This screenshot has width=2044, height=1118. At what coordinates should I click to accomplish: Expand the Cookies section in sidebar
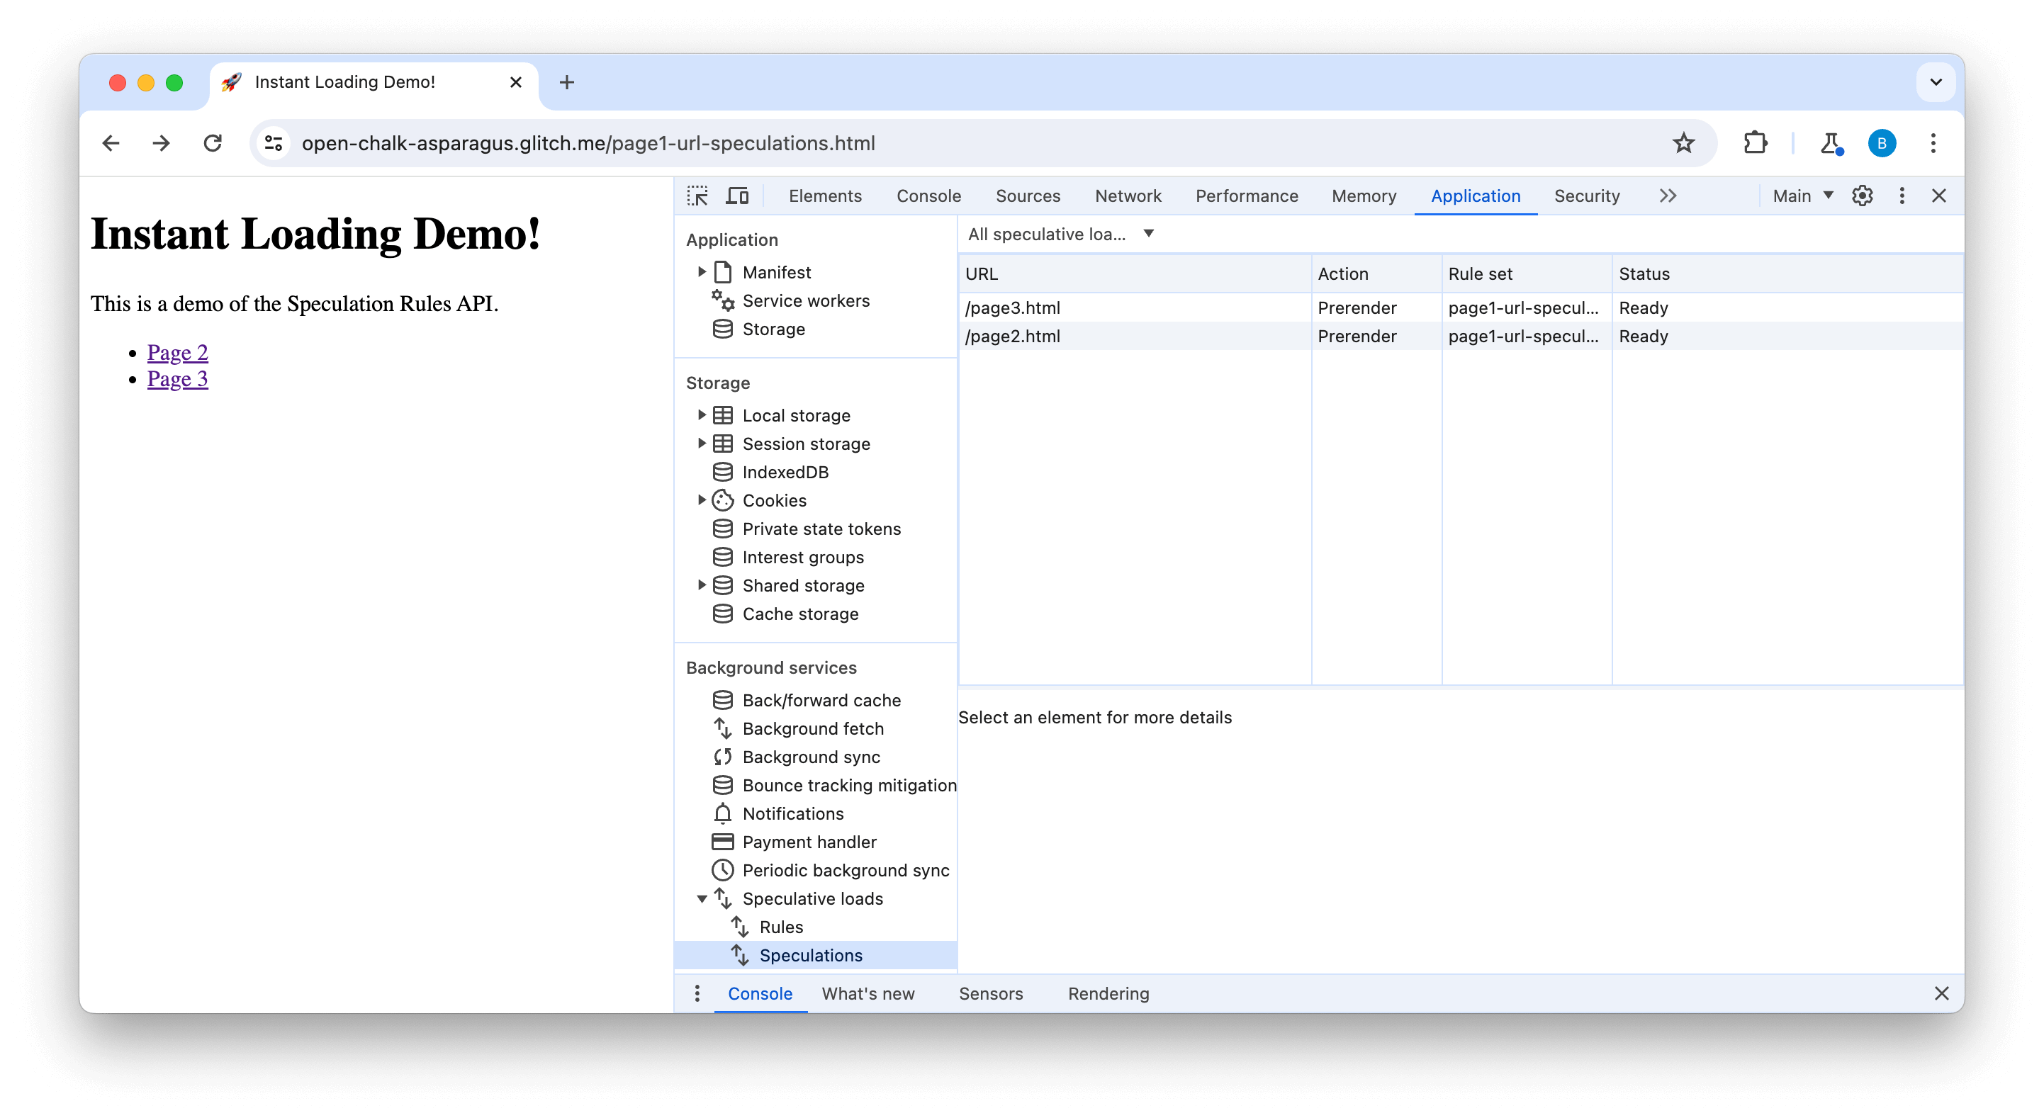click(x=701, y=499)
